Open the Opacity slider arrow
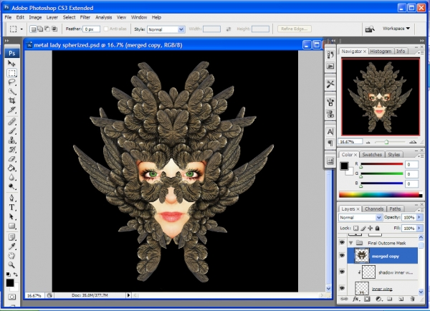 [419, 217]
